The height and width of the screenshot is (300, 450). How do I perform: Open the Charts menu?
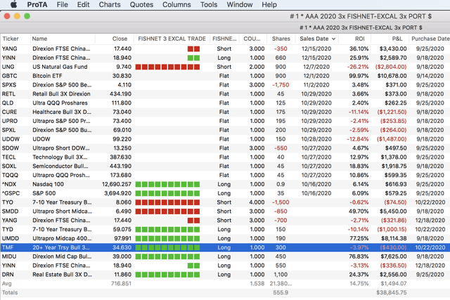click(110, 5)
